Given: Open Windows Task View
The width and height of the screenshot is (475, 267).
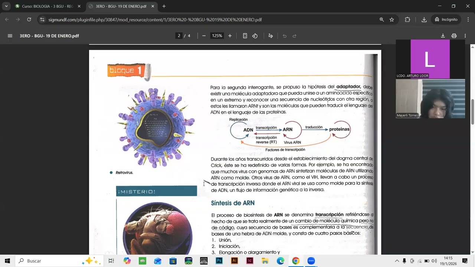Looking at the screenshot, I should 111,261.
